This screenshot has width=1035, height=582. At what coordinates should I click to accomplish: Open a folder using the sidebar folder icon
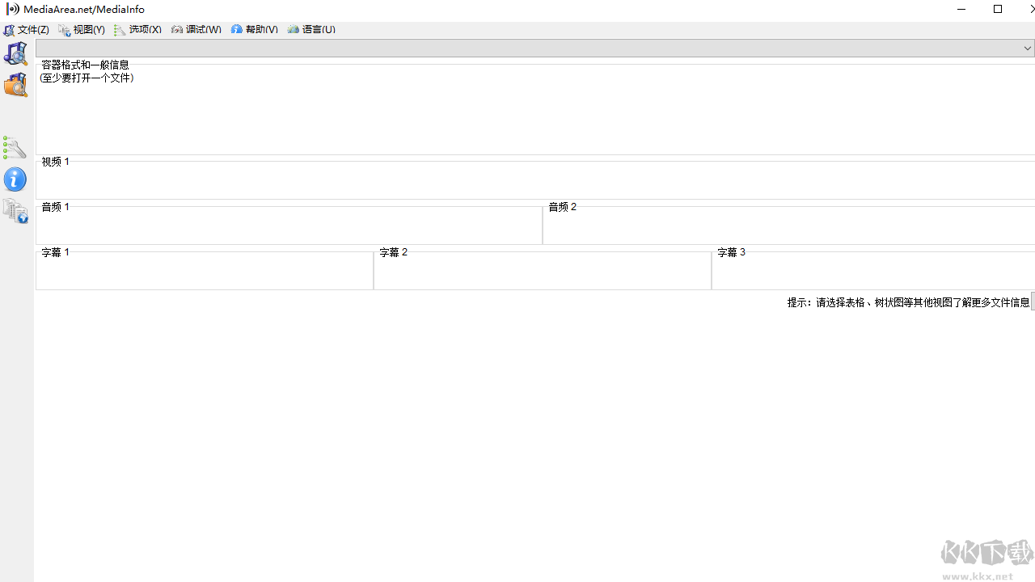pyautogui.click(x=15, y=84)
